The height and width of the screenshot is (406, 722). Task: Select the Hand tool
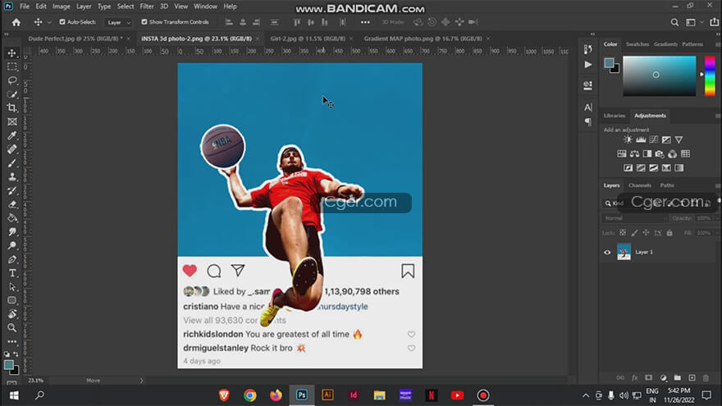pyautogui.click(x=12, y=314)
